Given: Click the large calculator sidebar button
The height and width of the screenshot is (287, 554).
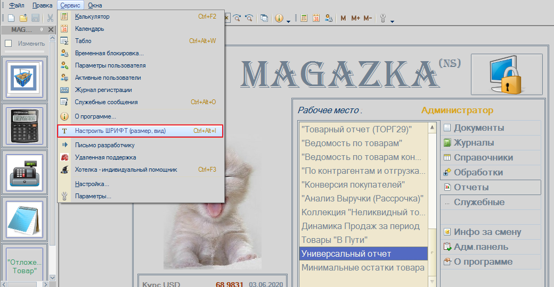Looking at the screenshot, I should click(x=25, y=125).
